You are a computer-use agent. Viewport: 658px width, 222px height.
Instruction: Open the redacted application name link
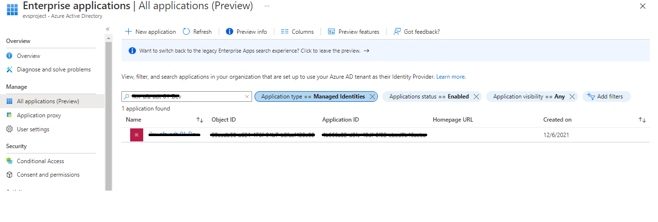[x=174, y=134]
